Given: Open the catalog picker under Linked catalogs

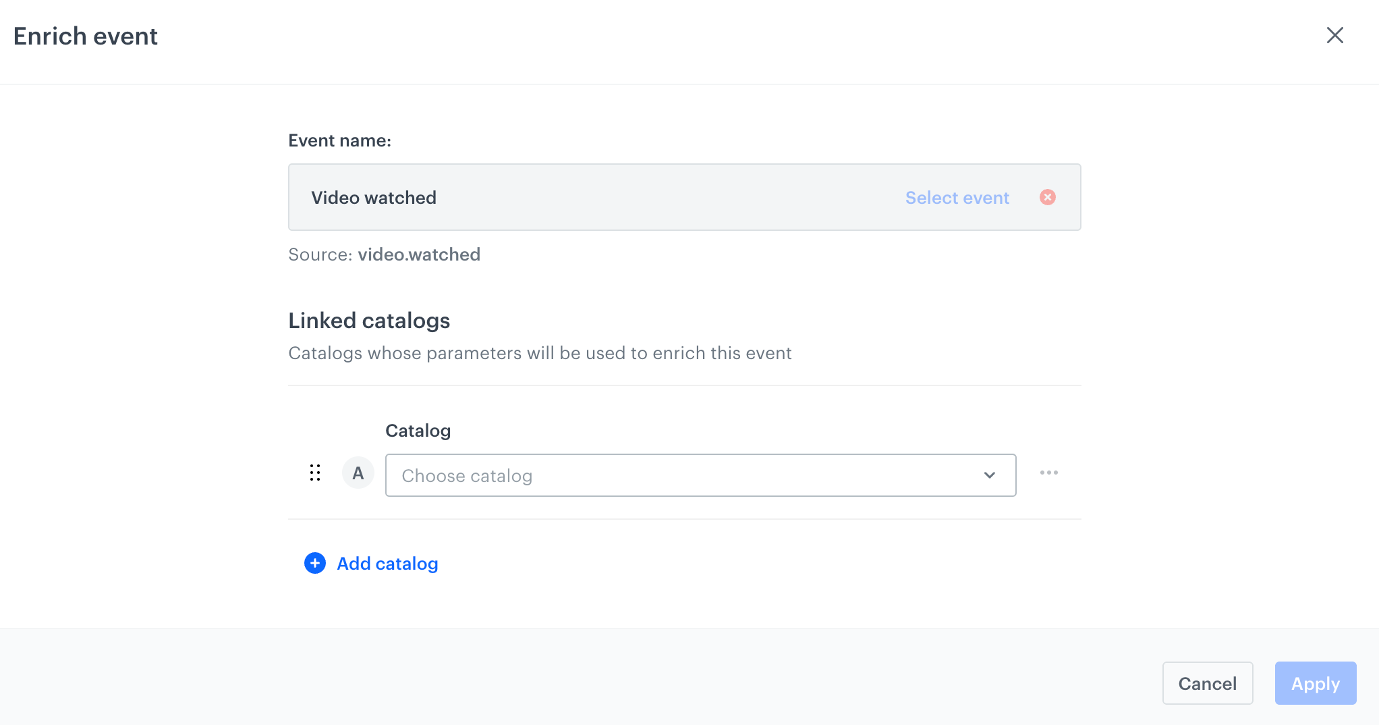Looking at the screenshot, I should click(700, 475).
